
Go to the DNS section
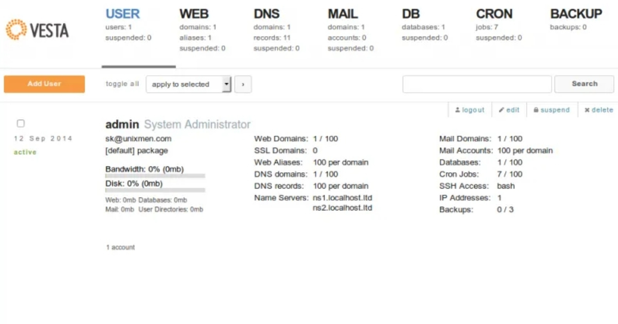coord(267,14)
